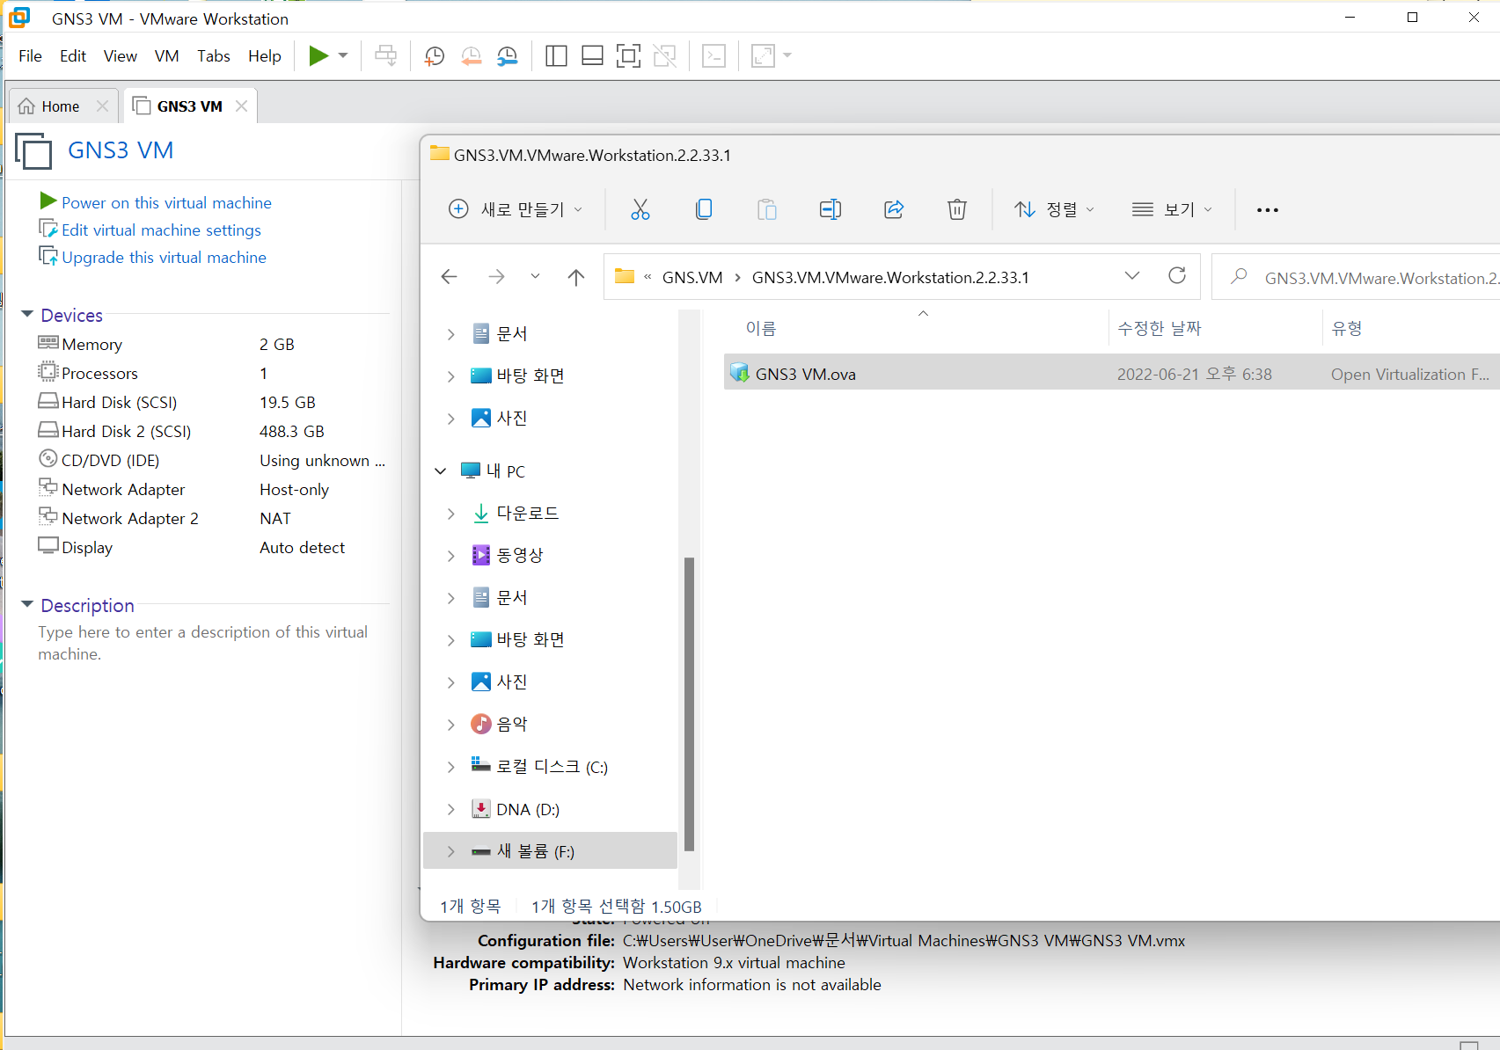Go forward in Explorer navigation
This screenshot has width=1500, height=1050.
(x=496, y=277)
